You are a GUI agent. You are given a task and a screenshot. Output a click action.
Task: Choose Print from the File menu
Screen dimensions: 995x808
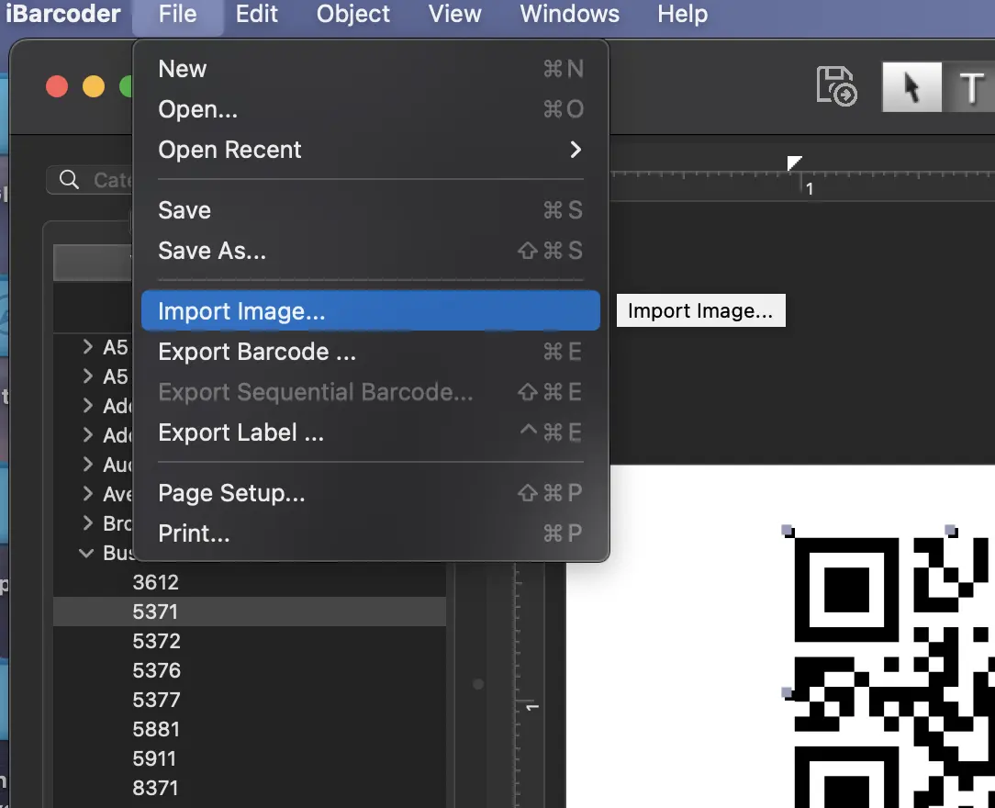[x=194, y=533]
